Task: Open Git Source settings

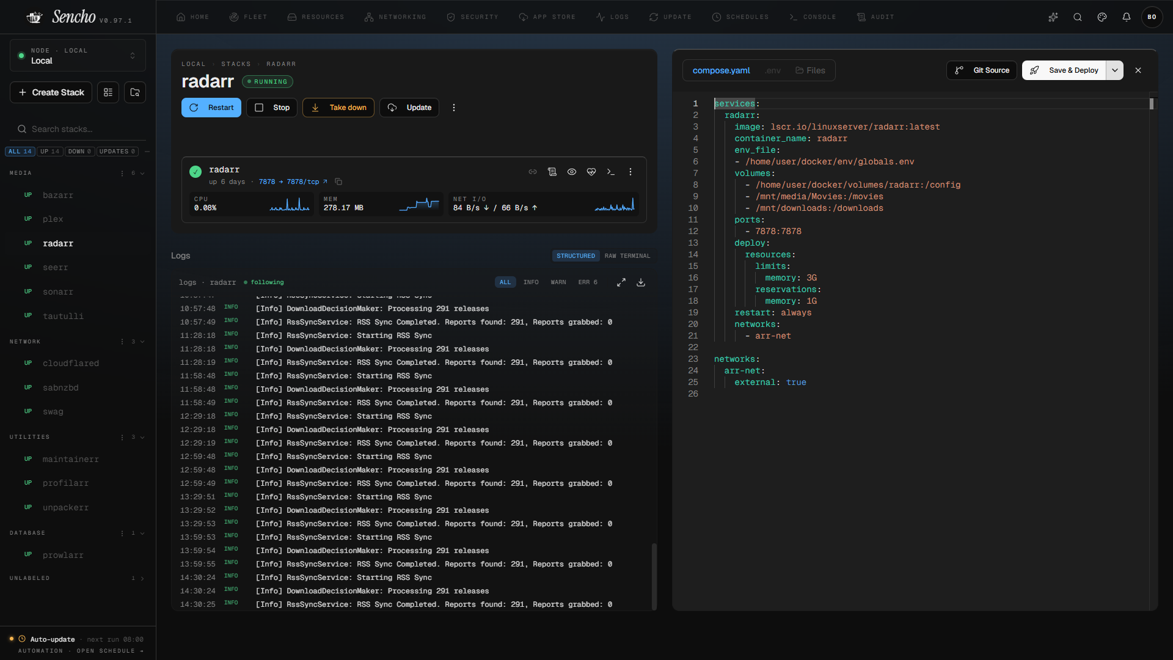Action: pos(982,70)
